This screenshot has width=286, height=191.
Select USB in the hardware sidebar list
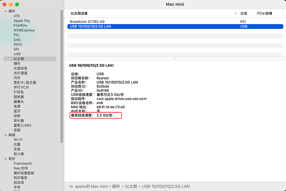(x=17, y=54)
